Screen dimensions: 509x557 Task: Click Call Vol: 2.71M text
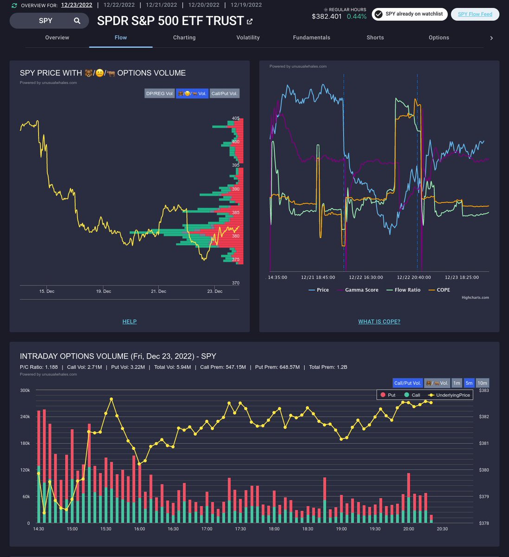point(85,367)
